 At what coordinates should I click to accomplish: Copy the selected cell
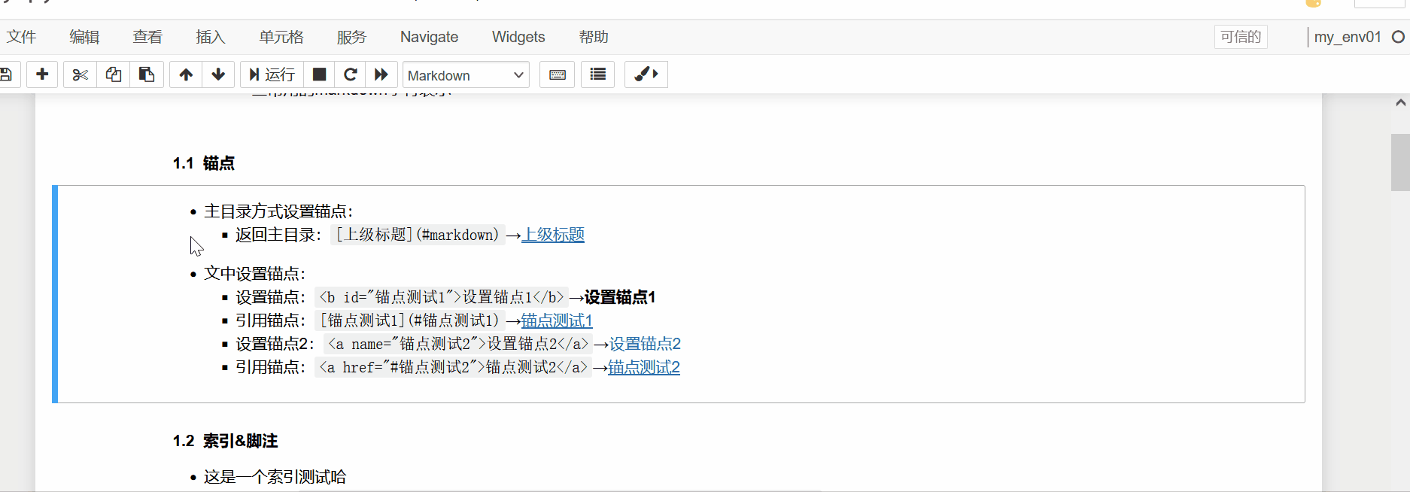113,74
